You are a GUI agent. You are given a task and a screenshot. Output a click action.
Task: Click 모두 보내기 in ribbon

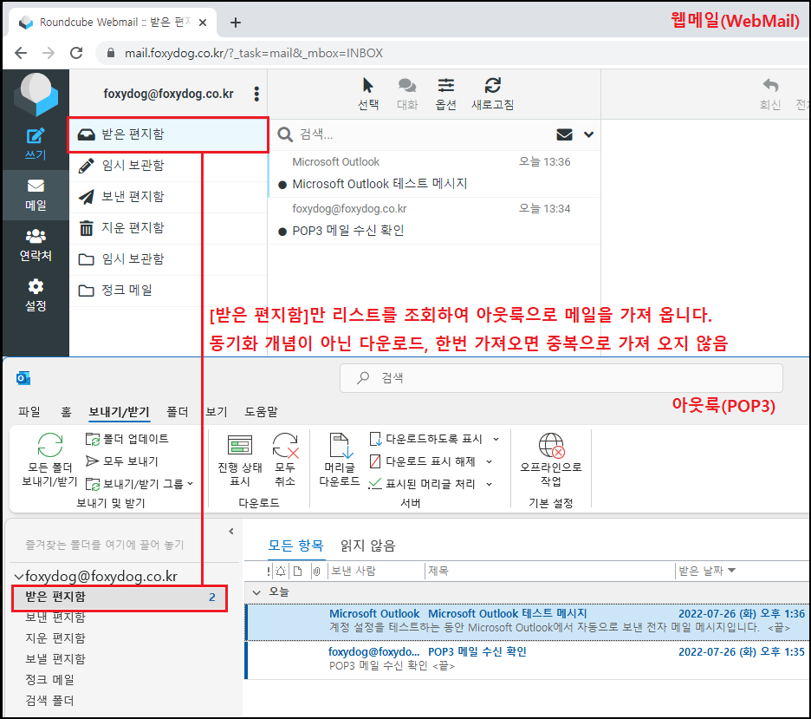(122, 461)
